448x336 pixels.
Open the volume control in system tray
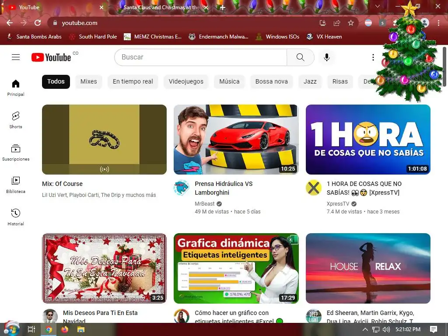pyautogui.click(x=386, y=329)
